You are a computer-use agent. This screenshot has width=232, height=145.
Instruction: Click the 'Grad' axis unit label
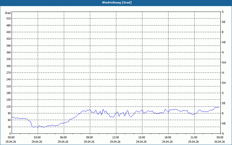coord(8,13)
